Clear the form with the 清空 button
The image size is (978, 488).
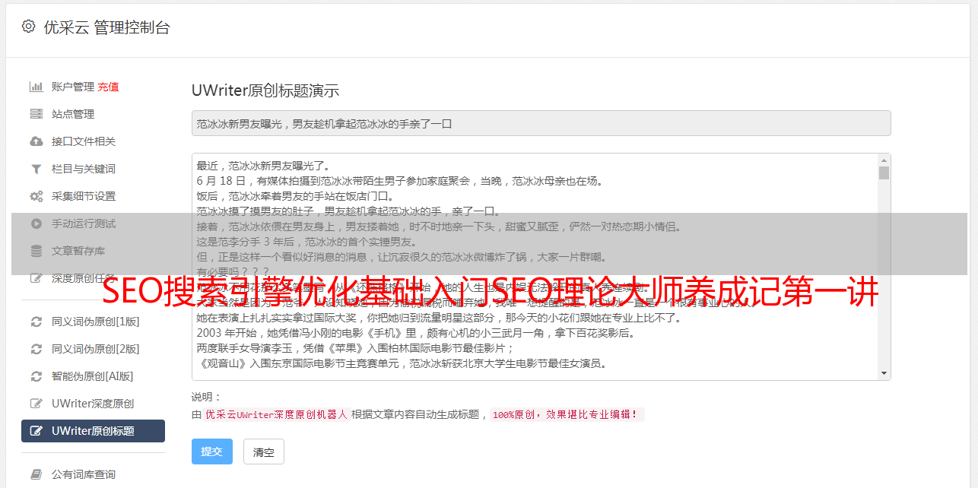coord(263,452)
